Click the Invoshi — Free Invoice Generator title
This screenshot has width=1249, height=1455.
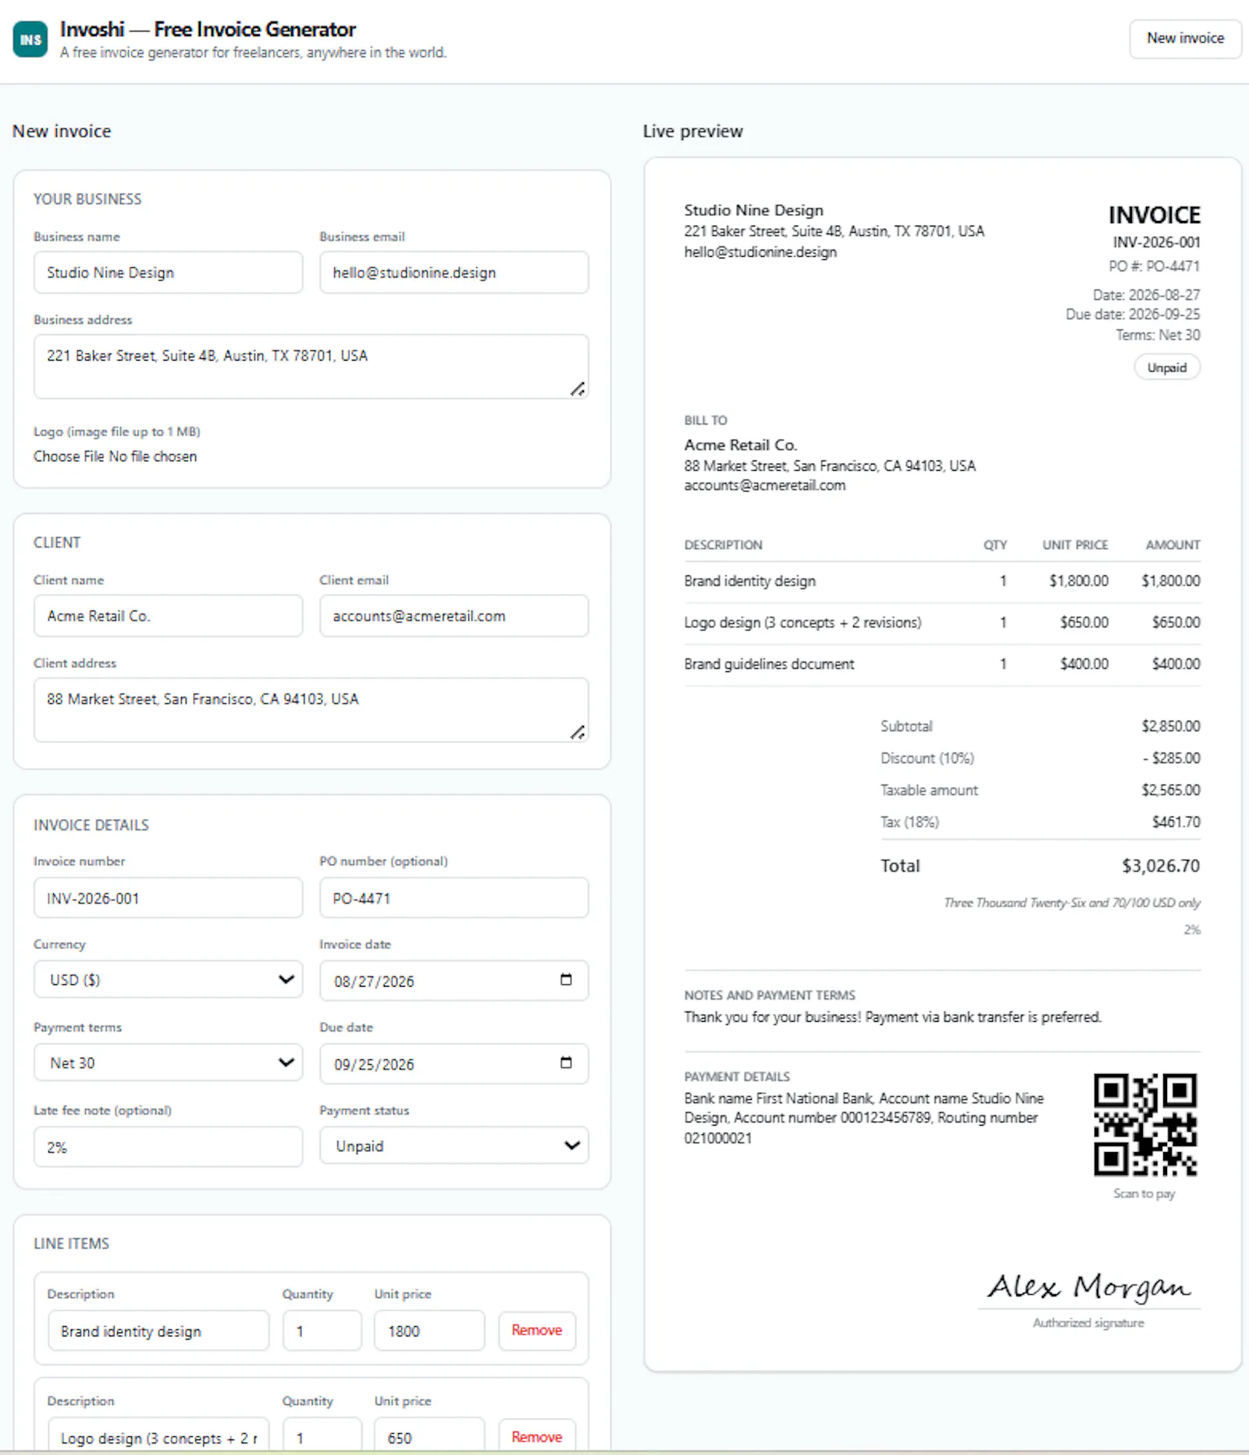208,30
